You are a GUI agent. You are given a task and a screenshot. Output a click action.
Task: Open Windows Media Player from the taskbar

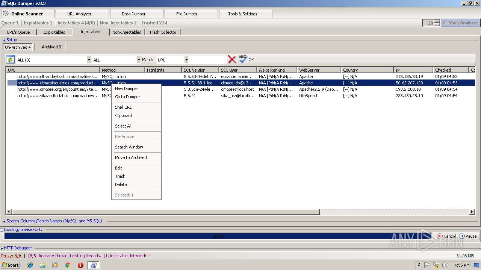(x=55, y=265)
